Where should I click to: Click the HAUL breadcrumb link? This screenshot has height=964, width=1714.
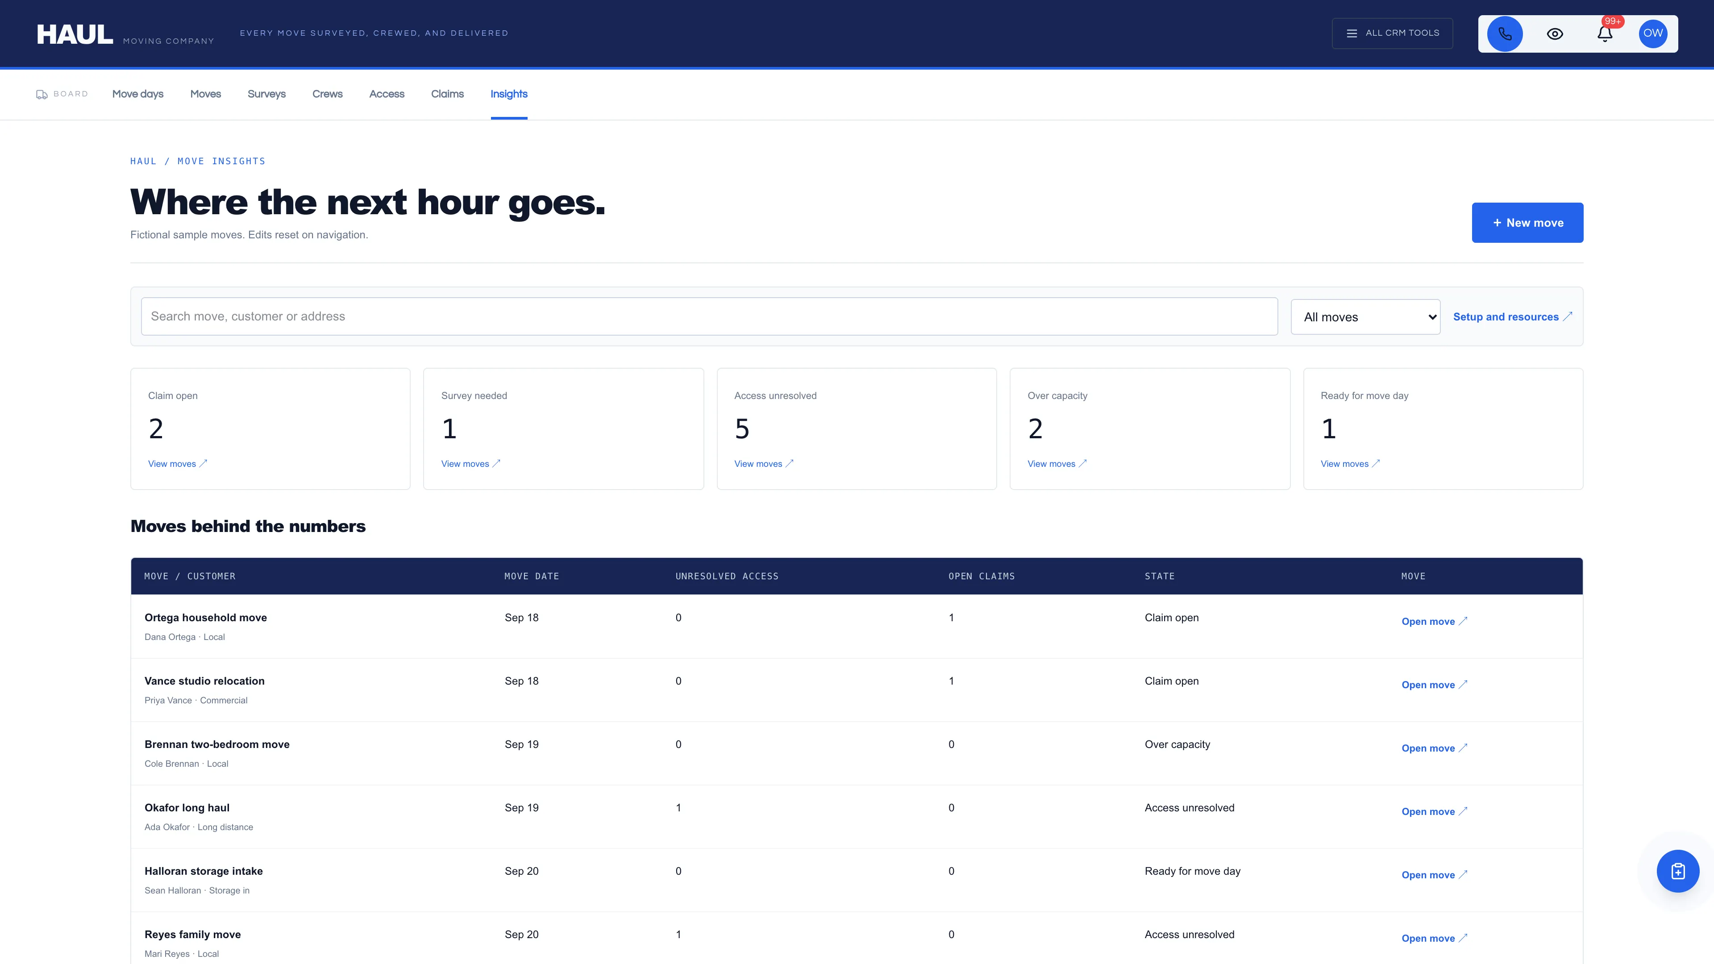[143, 161]
